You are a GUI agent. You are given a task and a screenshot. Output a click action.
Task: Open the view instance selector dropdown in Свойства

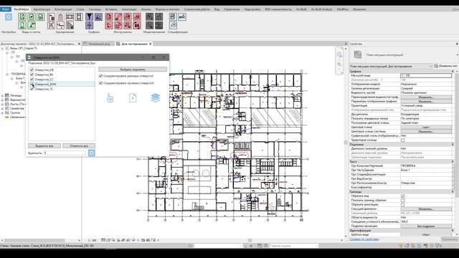[391, 66]
